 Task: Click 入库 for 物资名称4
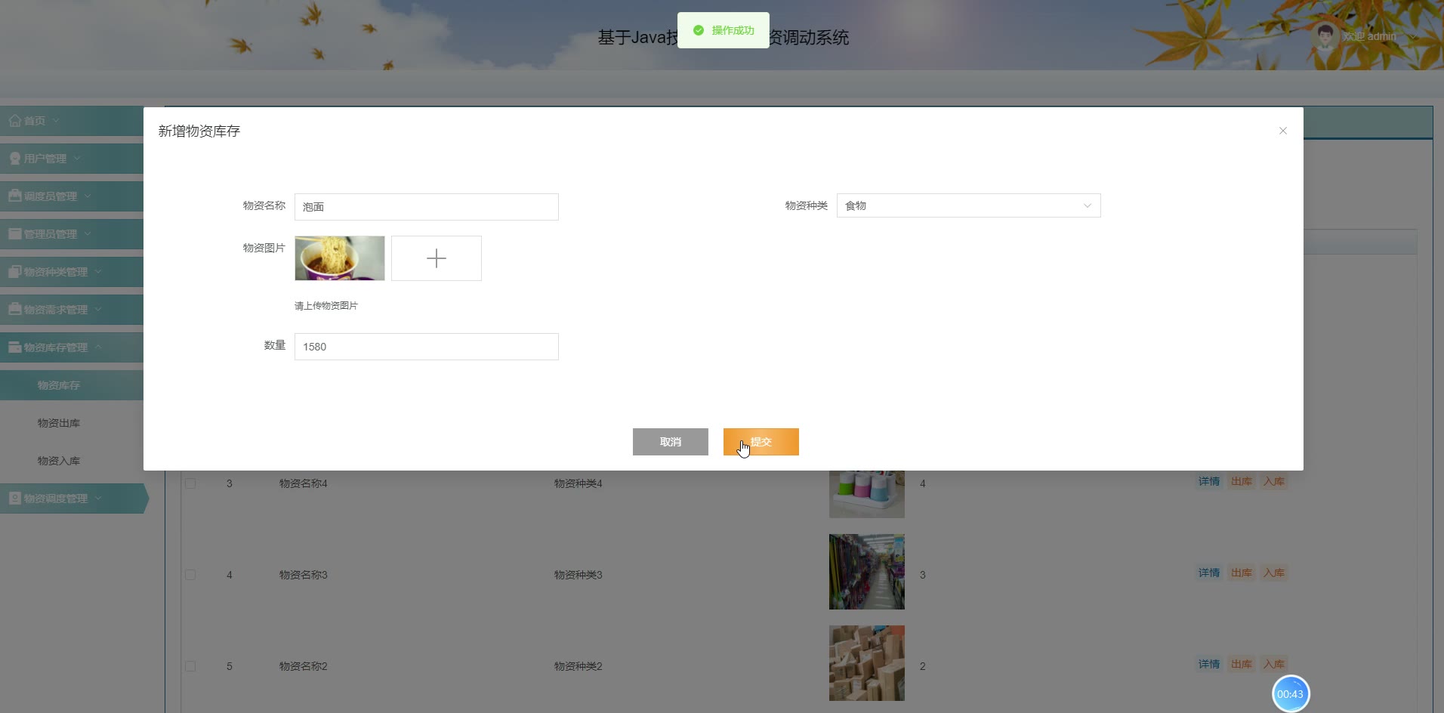click(x=1274, y=481)
